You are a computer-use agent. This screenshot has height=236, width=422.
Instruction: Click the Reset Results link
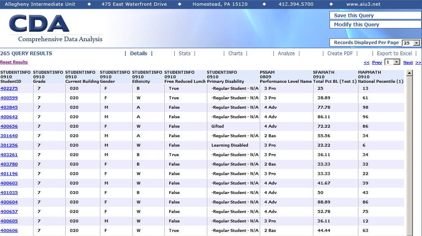(14, 62)
